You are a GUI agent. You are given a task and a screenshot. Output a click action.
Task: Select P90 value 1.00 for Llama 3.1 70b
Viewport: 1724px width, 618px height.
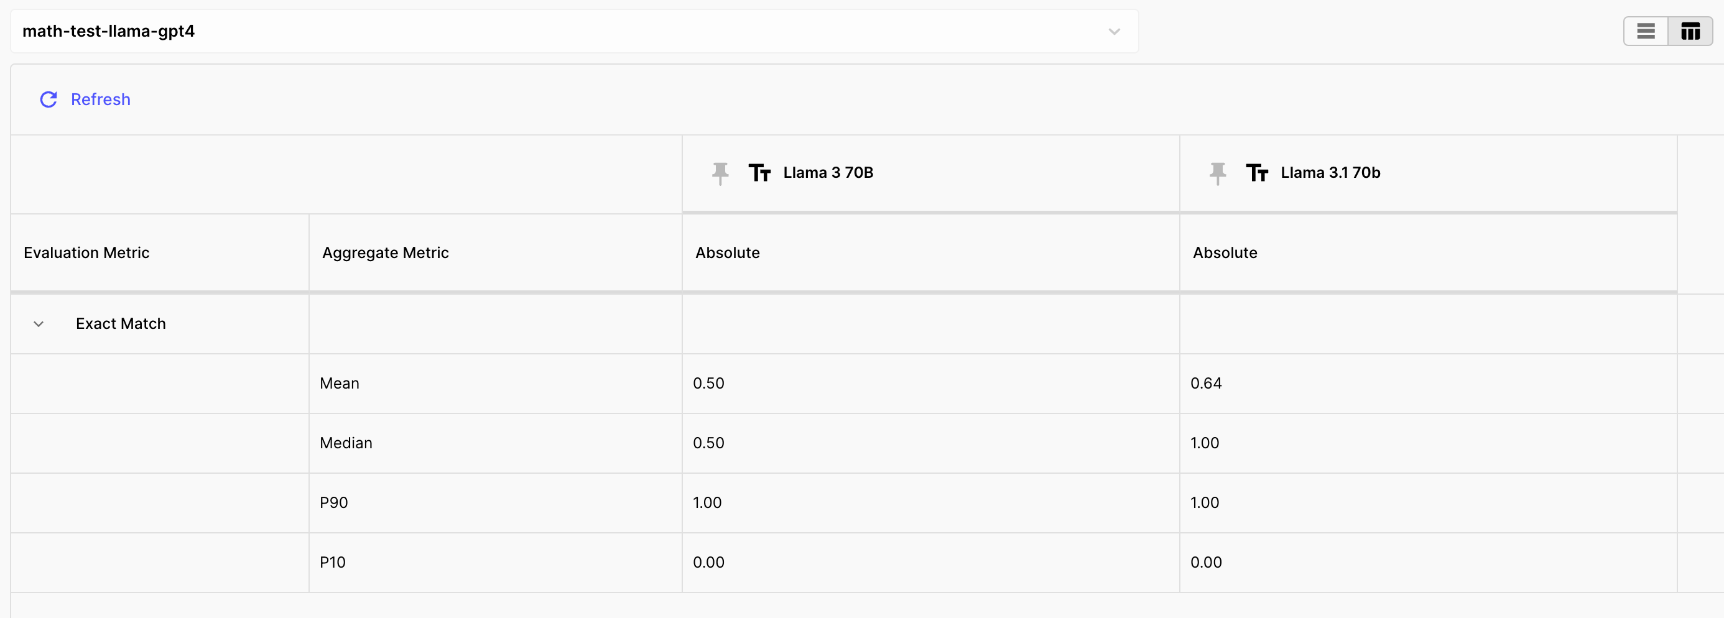[x=1205, y=503]
